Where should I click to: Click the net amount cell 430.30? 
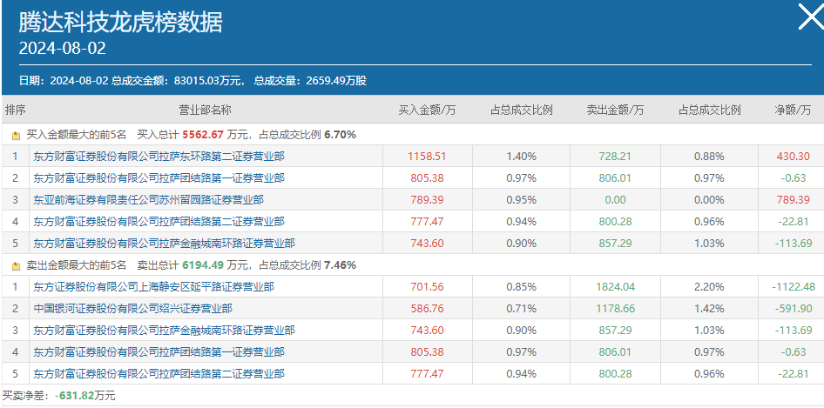(793, 156)
